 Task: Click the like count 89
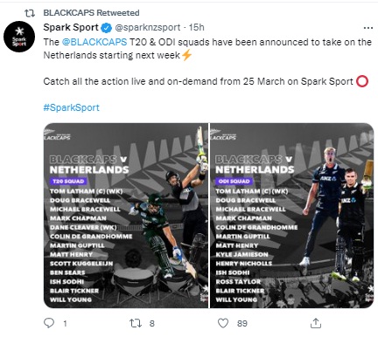[x=242, y=323]
